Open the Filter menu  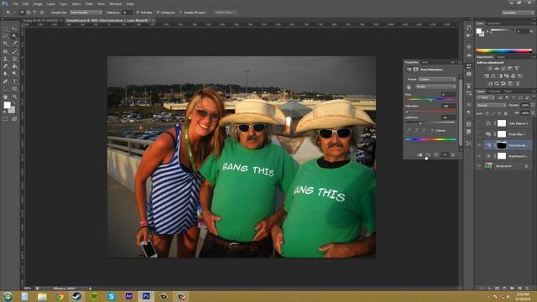click(x=89, y=3)
